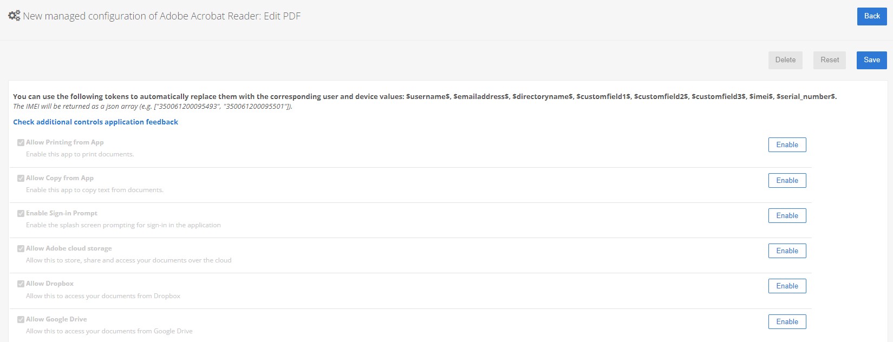The width and height of the screenshot is (893, 342).
Task: Click the Reset button
Action: click(x=829, y=60)
